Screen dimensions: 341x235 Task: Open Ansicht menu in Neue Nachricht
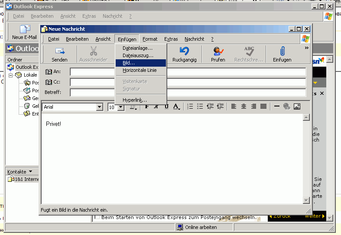(103, 39)
